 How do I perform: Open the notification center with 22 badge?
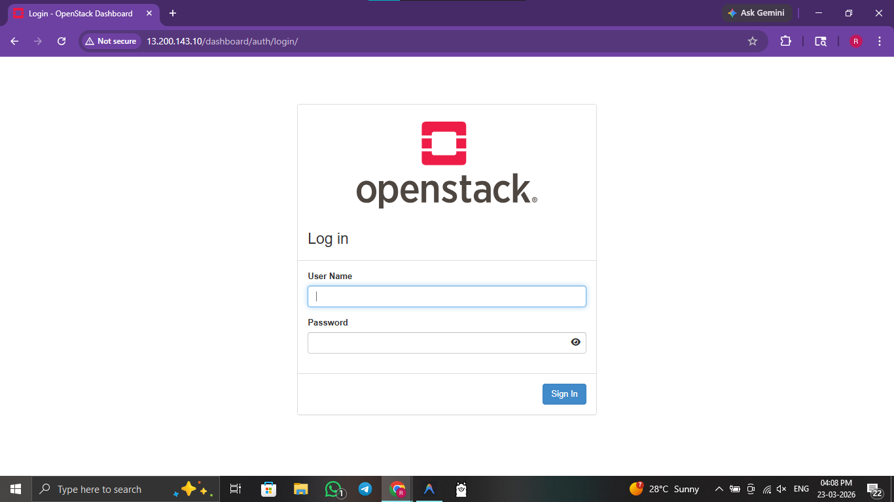(874, 489)
